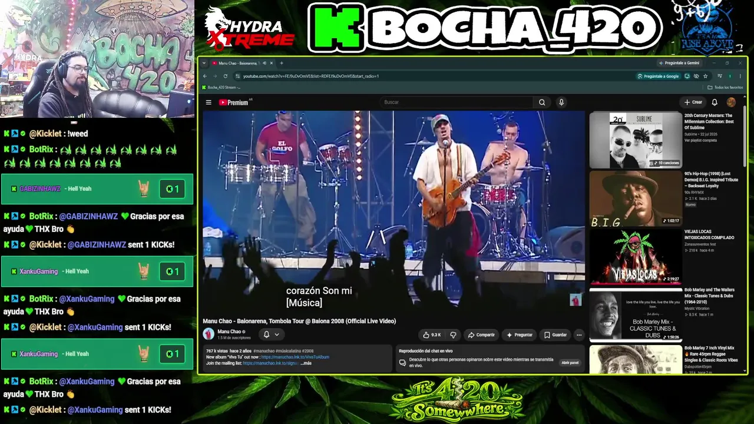The height and width of the screenshot is (424, 754).
Task: Start voice search with the microphone icon
Action: pyautogui.click(x=561, y=102)
